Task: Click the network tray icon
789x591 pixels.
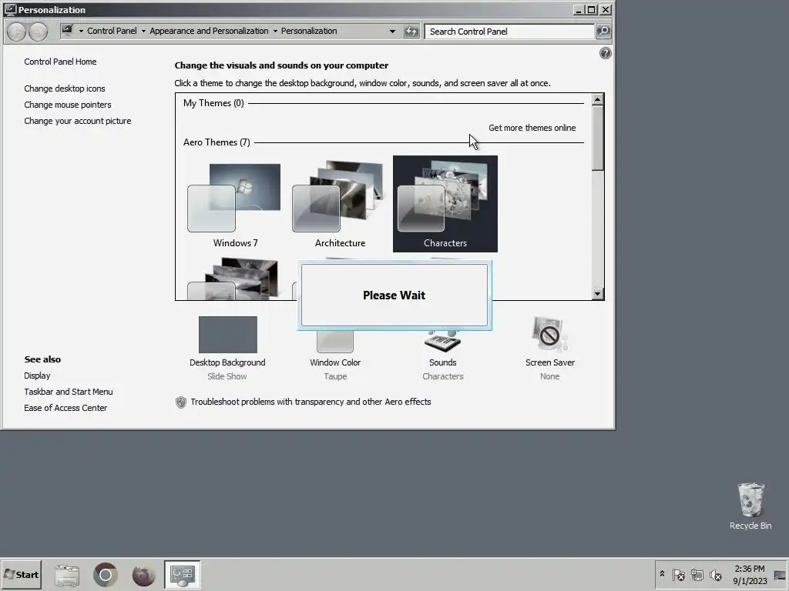Action: click(697, 574)
